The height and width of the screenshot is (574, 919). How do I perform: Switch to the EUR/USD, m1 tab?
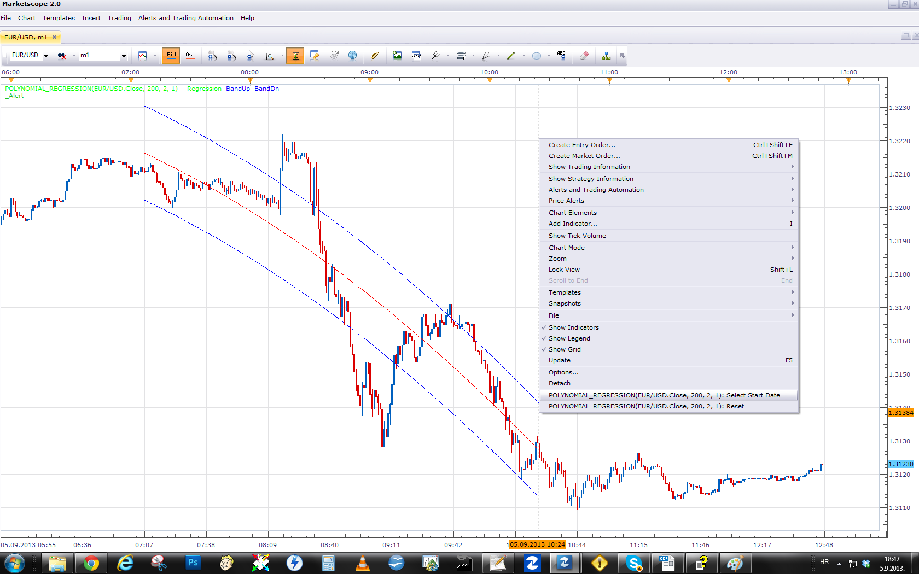pyautogui.click(x=26, y=37)
